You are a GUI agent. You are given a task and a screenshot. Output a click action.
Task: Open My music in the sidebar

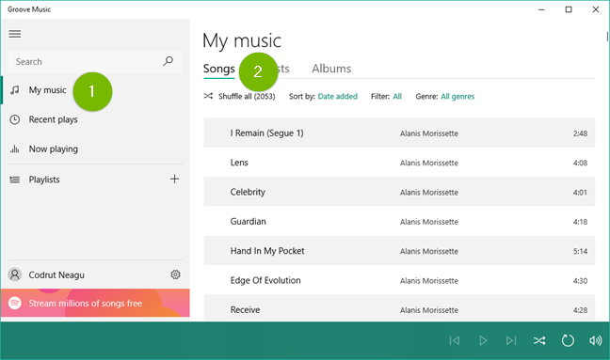click(95, 90)
